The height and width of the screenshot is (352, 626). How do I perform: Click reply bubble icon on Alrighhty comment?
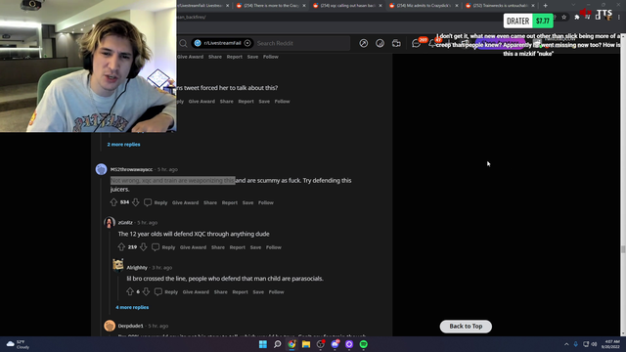click(158, 291)
